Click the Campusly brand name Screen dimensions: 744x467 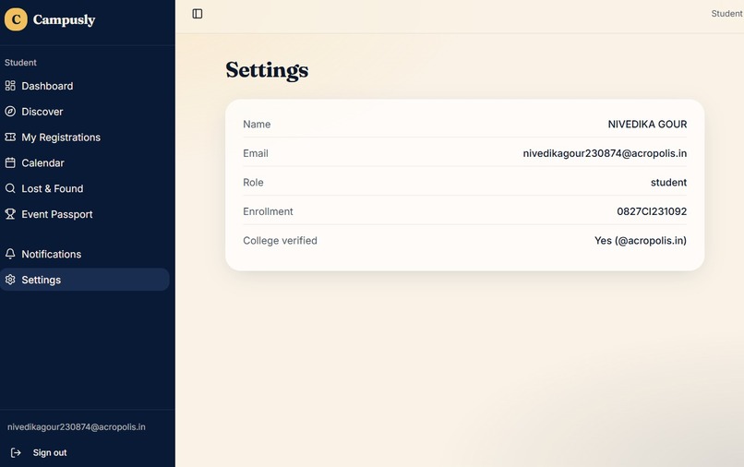64,19
